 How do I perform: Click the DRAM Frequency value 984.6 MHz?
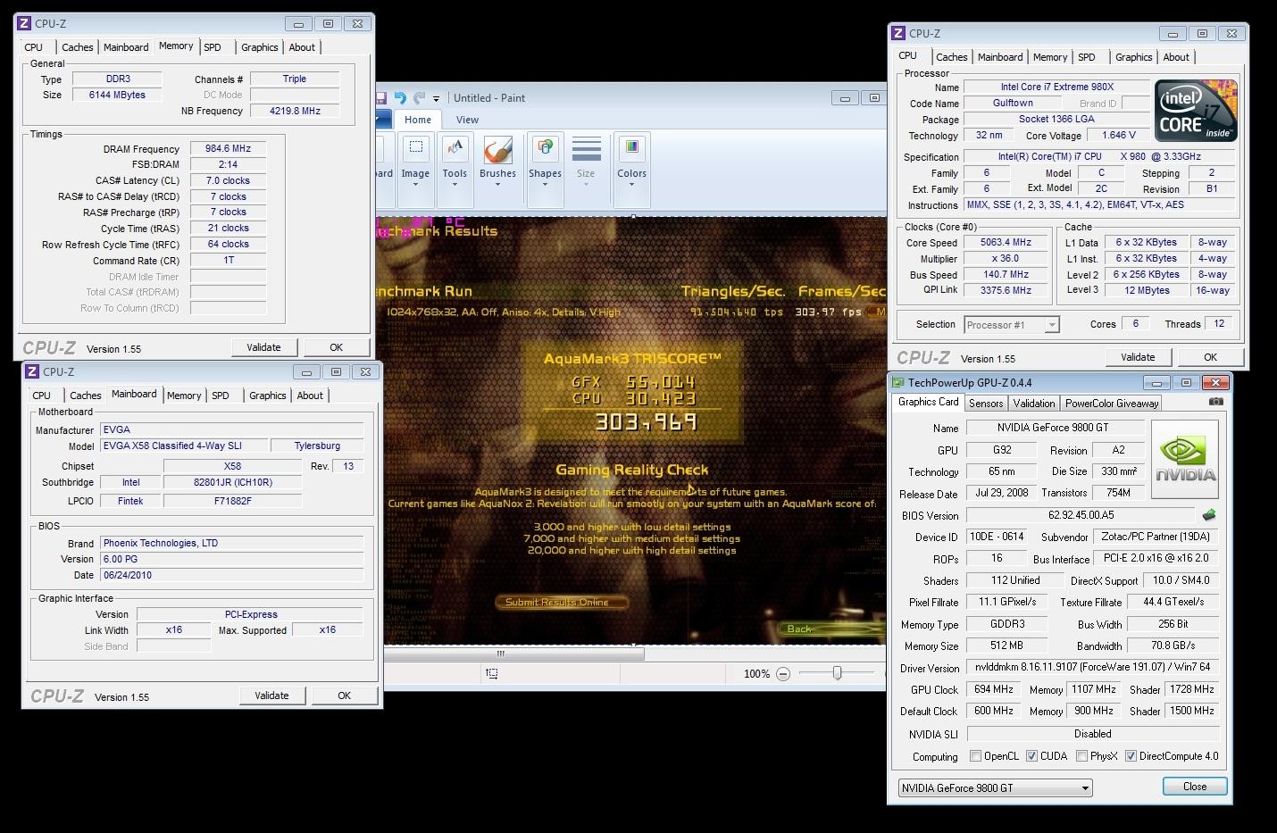click(228, 149)
